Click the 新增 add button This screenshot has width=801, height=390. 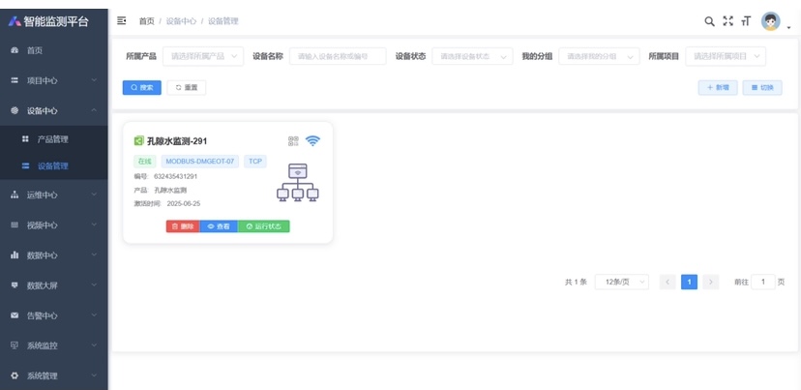click(x=717, y=87)
